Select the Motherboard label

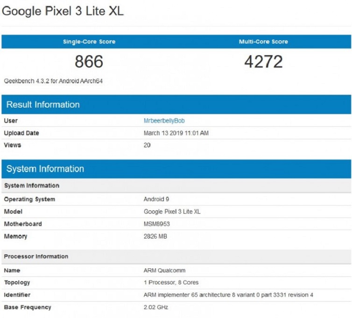23,224
